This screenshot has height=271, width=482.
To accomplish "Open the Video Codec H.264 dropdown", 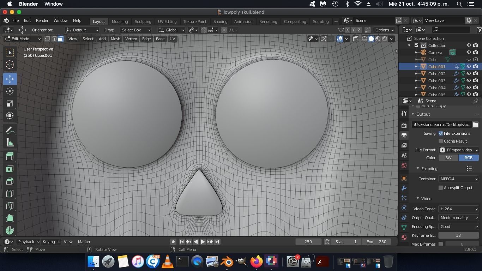I will click(459, 209).
